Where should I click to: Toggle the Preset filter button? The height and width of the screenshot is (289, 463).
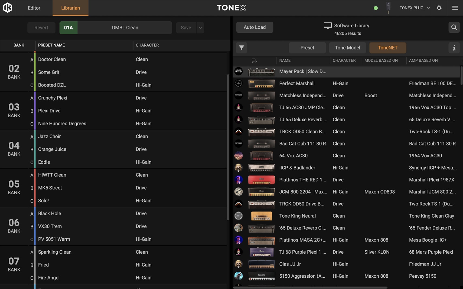pos(307,48)
